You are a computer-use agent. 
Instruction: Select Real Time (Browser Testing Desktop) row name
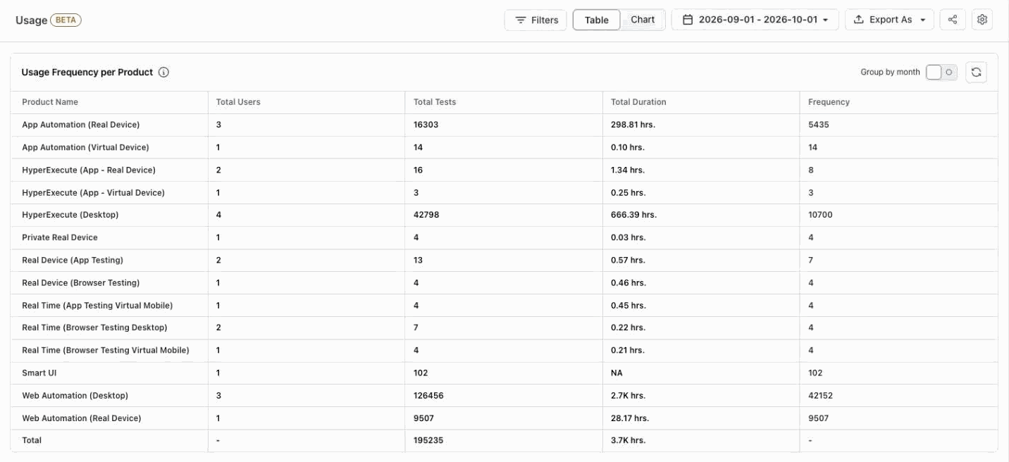(94, 327)
